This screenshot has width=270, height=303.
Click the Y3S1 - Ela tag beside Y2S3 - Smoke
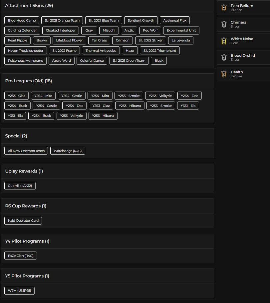[x=188, y=106]
